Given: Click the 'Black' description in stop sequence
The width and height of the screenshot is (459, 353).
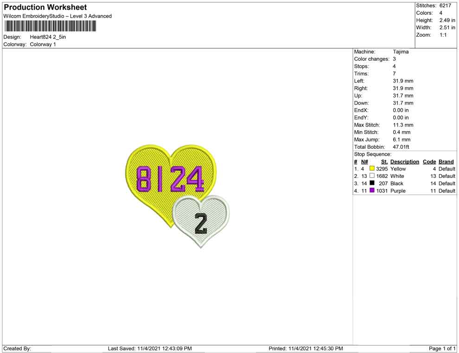Looking at the screenshot, I should [x=397, y=183].
